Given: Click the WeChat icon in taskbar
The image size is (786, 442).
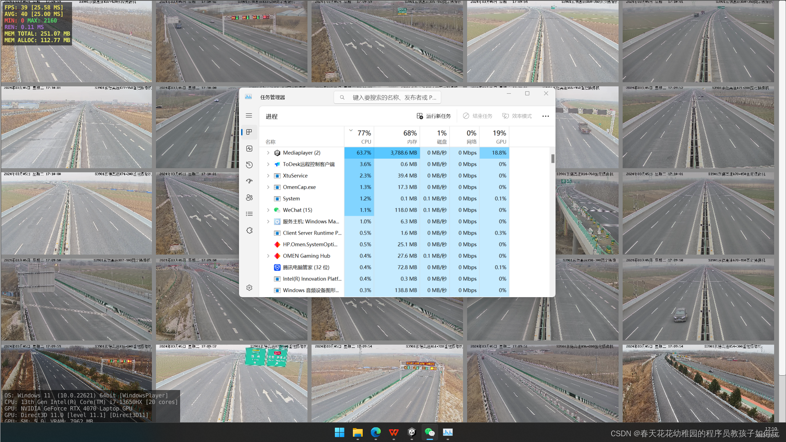Looking at the screenshot, I should pyautogui.click(x=430, y=432).
